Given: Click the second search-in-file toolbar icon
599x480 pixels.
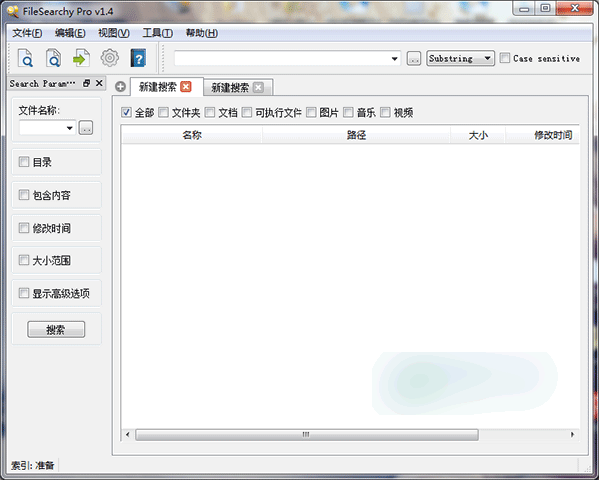Looking at the screenshot, I should [x=53, y=59].
